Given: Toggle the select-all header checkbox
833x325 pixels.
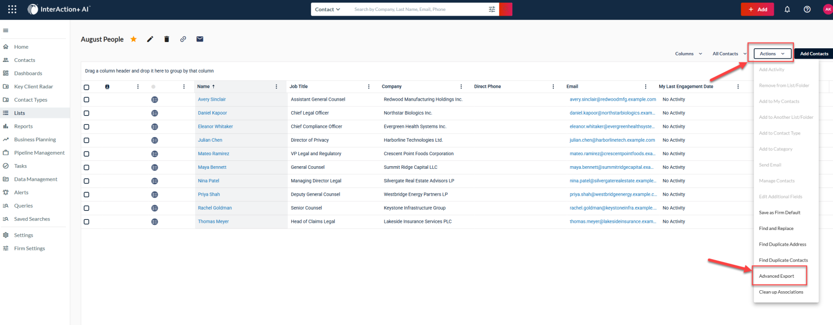Looking at the screenshot, I should point(86,87).
